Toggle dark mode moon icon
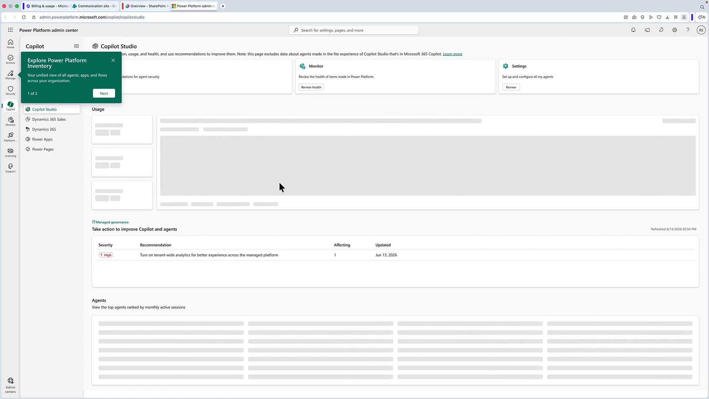The image size is (709, 399). pos(661,30)
